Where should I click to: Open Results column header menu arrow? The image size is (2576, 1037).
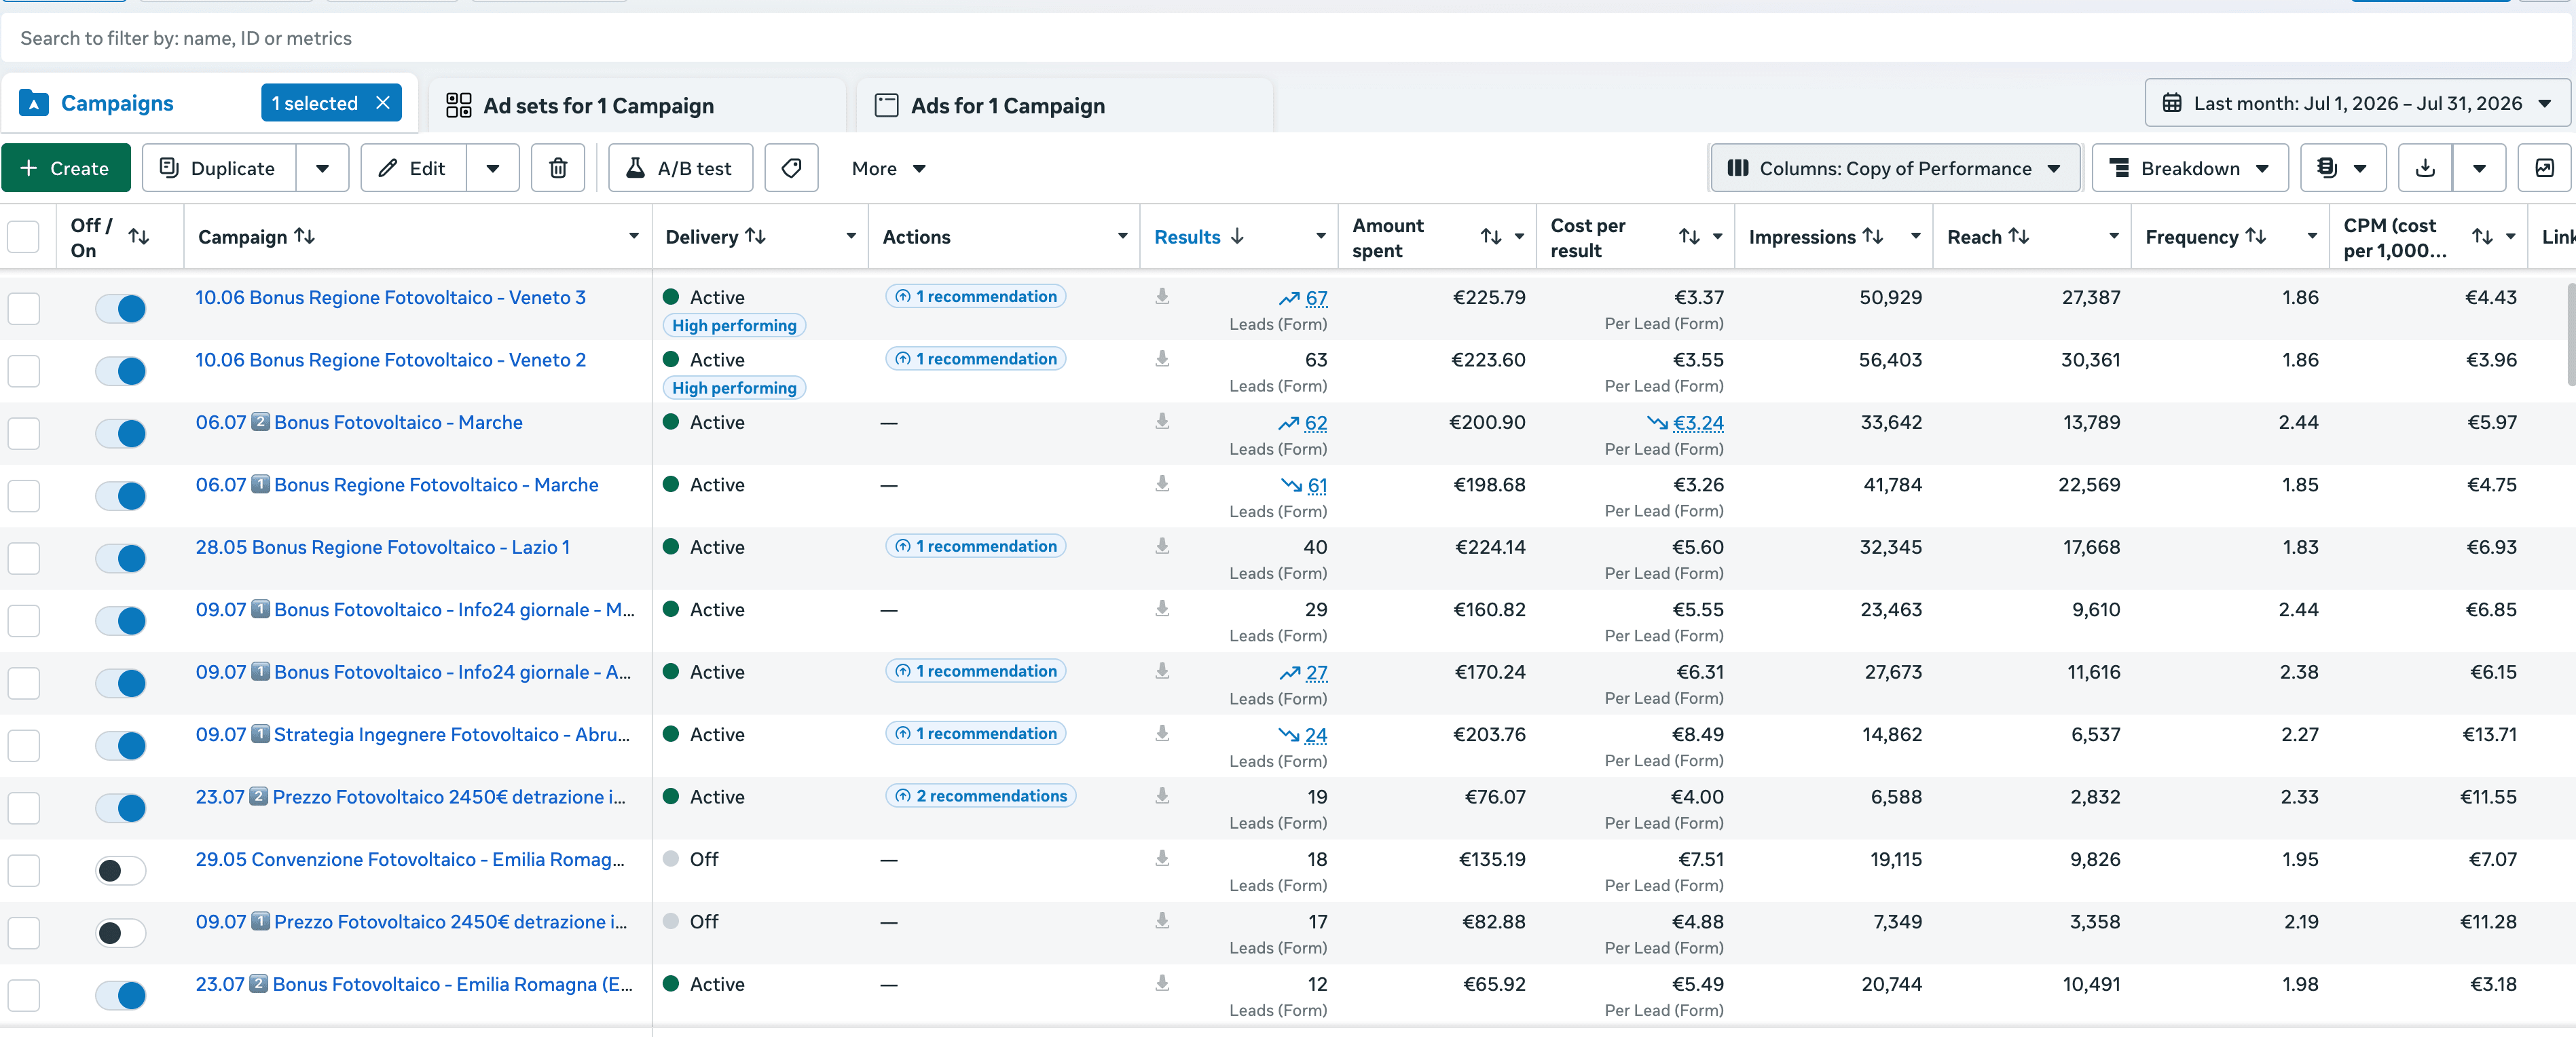pyautogui.click(x=1321, y=237)
